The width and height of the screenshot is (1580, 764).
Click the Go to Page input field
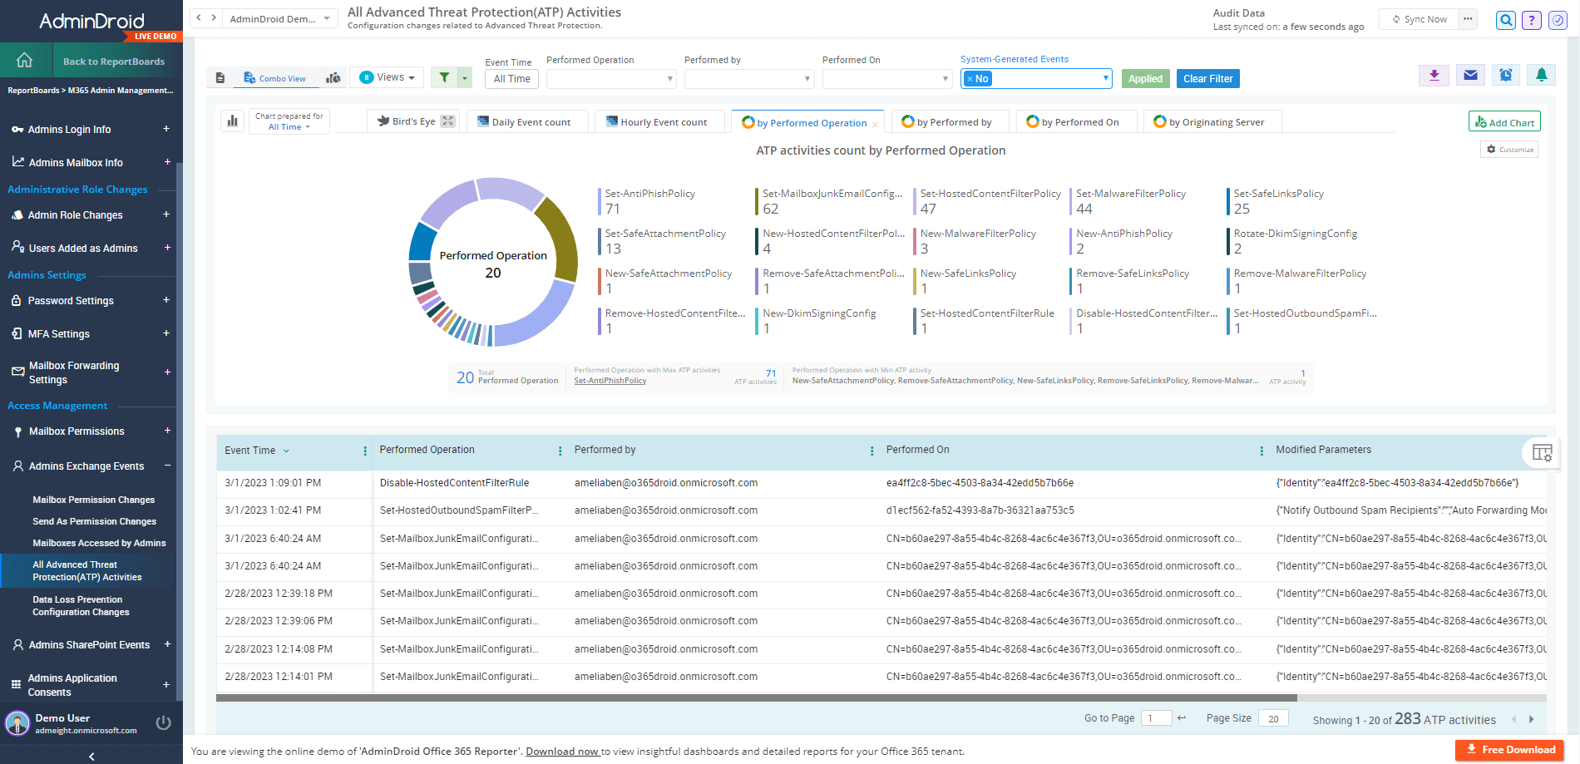[x=1156, y=718]
